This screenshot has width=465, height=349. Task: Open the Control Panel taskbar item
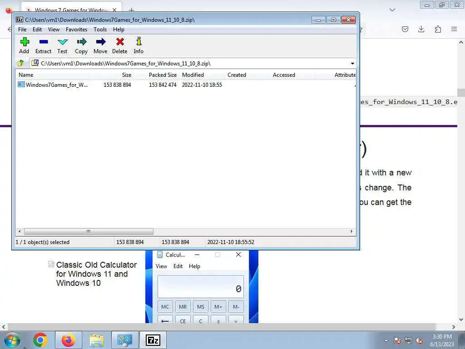tap(124, 340)
